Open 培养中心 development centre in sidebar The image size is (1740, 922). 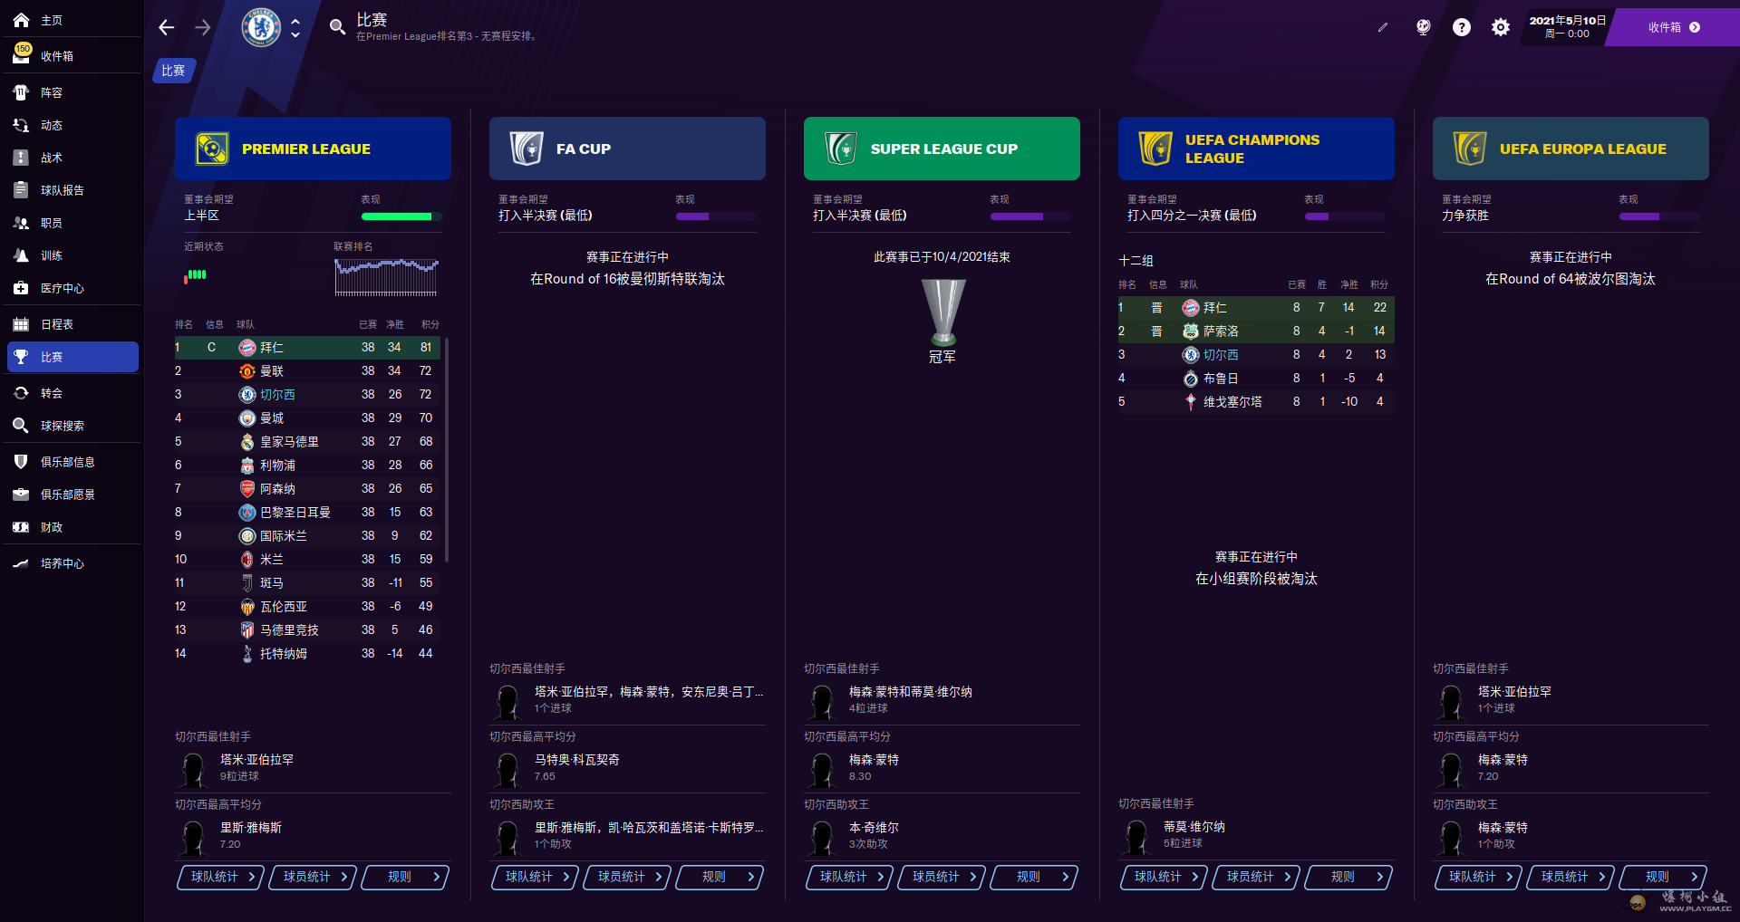[x=72, y=563]
